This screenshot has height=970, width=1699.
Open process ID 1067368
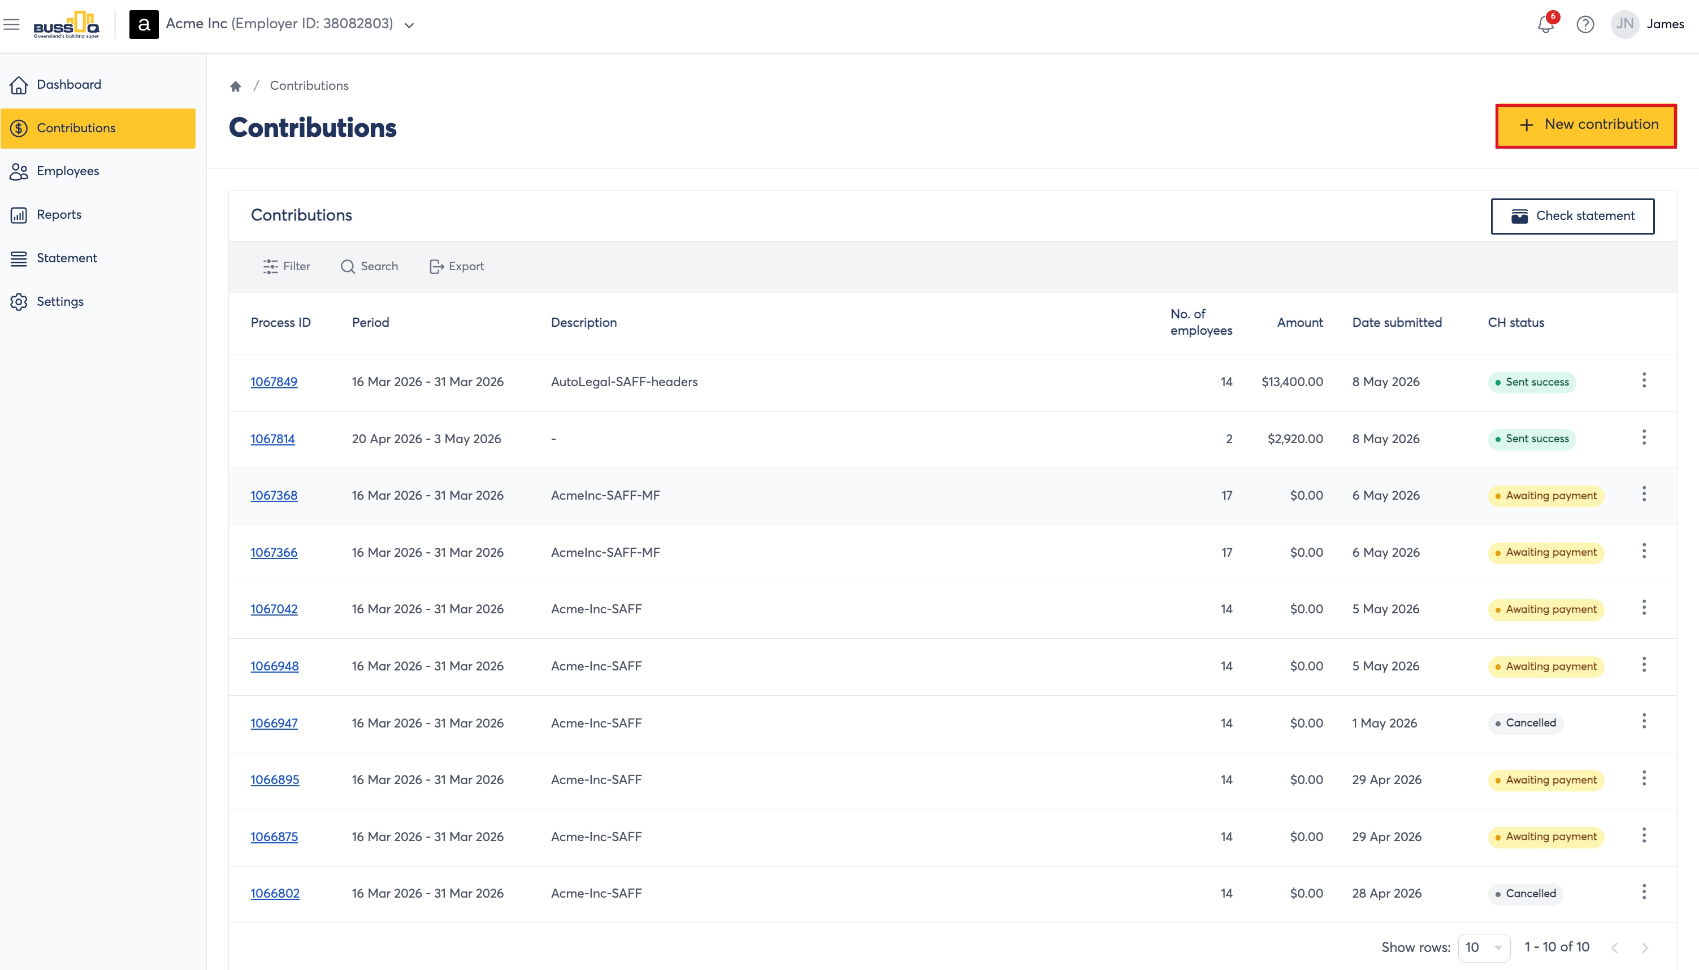coord(274,496)
